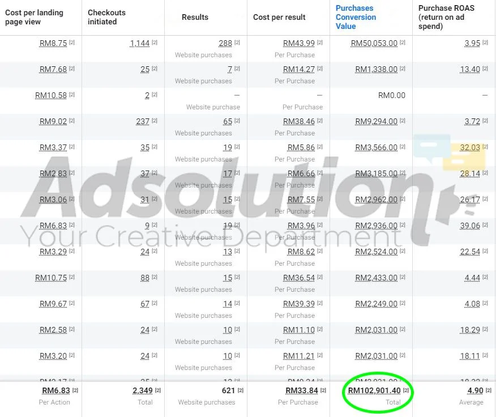Click the RM8.75 landing page cost
The width and height of the screenshot is (496, 417).
tap(53, 43)
